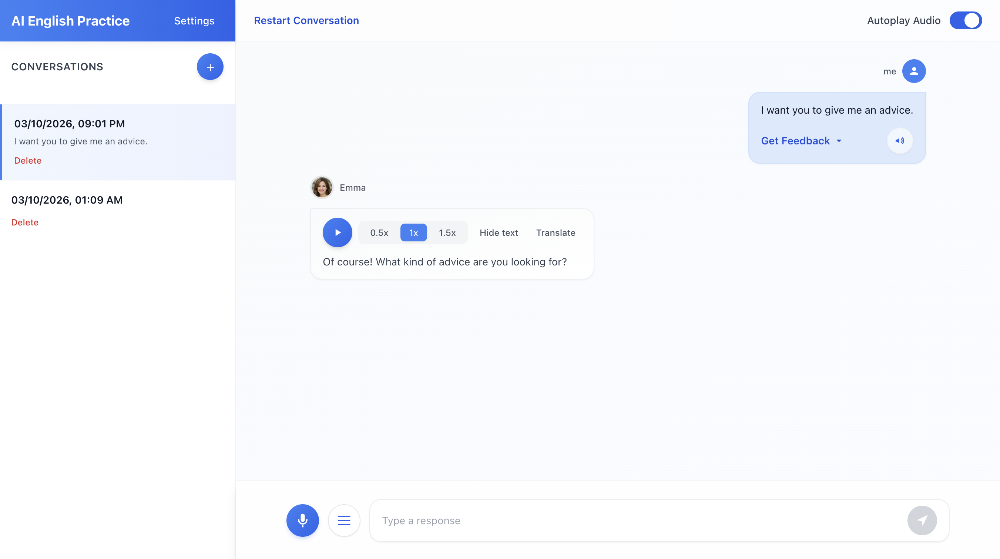Delete the 09:01 PM conversation

(27, 160)
